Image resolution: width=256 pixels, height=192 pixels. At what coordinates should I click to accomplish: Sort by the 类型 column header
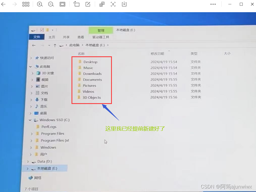tap(194, 54)
